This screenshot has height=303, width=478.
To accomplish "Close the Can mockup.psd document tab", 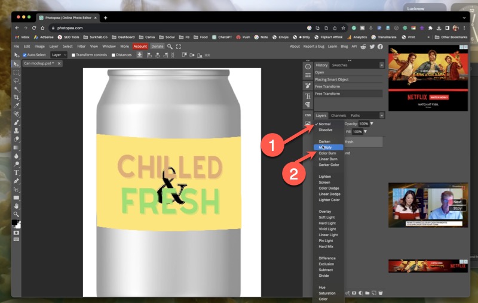I will pos(59,63).
